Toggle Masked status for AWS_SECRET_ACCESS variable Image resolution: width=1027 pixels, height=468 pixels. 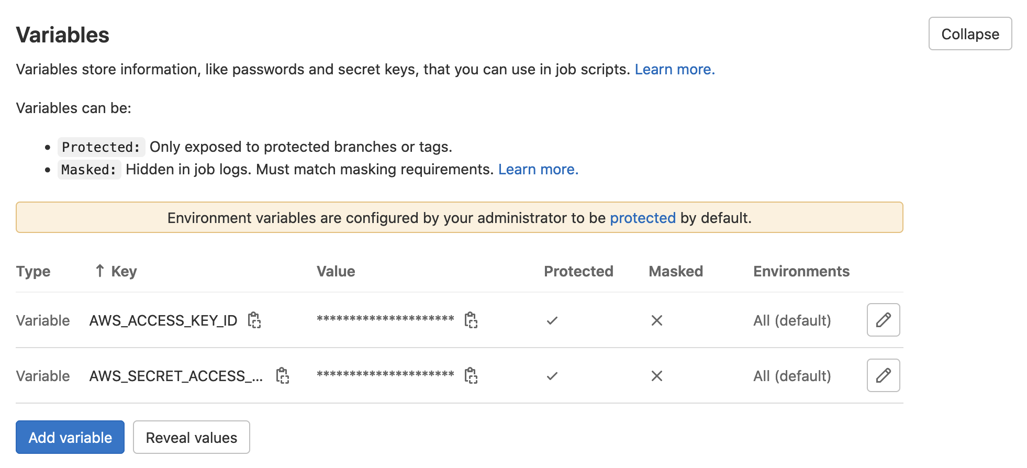coord(657,375)
